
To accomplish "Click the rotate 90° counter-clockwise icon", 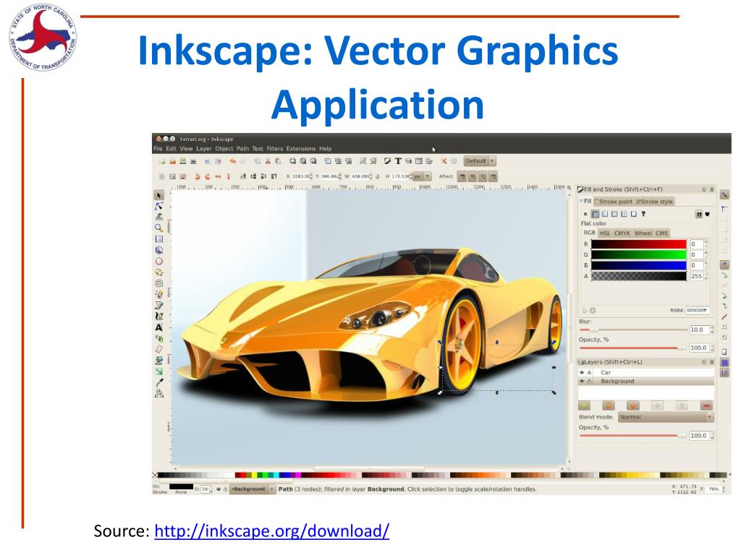I will [197, 176].
